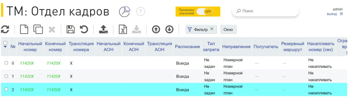Click Не накапливать in row 2
Image resolution: width=348 pixels, height=103 pixels.
tap(320, 90)
